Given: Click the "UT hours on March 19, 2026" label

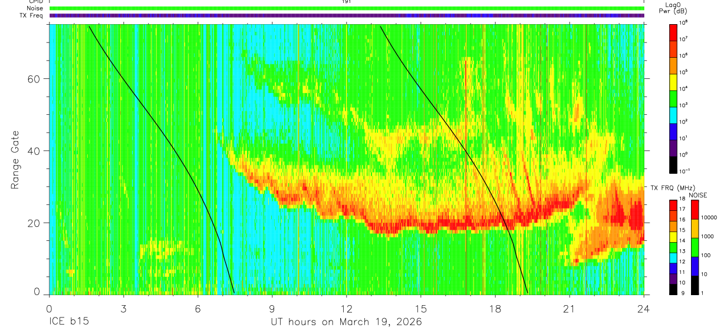Looking at the screenshot, I should 346,322.
